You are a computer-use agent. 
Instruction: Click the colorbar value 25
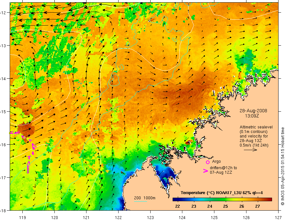[x=225, y=206]
